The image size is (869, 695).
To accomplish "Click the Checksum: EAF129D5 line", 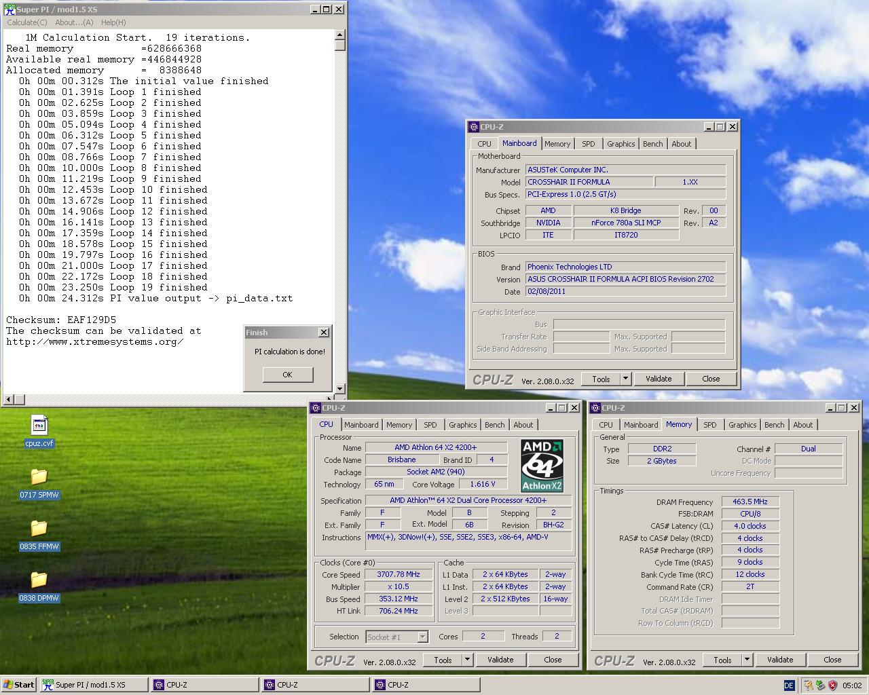I will tap(61, 320).
